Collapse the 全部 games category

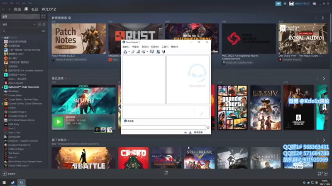point(2,38)
